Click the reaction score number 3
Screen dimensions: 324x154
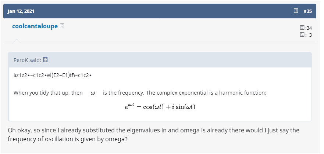(x=310, y=35)
